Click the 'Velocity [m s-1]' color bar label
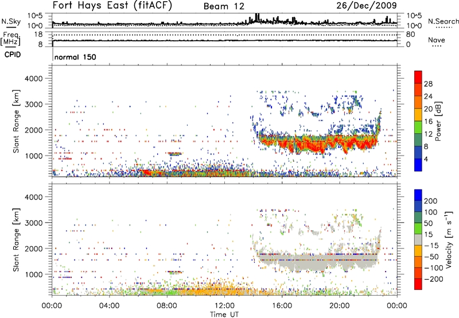This screenshot has height=318, width=459. pyautogui.click(x=449, y=239)
